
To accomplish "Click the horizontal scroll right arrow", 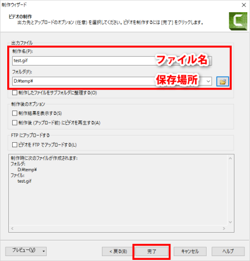I will point(224,229).
